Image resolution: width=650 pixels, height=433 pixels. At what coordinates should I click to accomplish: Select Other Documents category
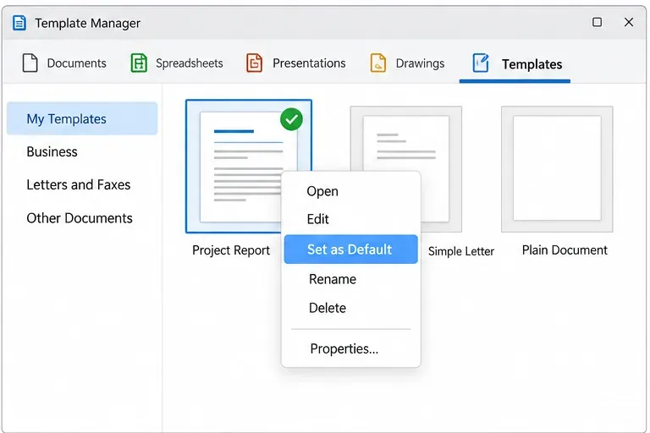[x=82, y=218]
